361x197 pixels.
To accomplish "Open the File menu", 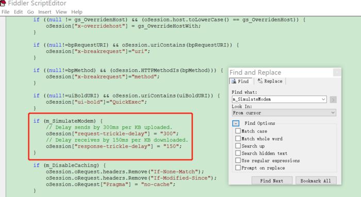I will tap(5, 12).
